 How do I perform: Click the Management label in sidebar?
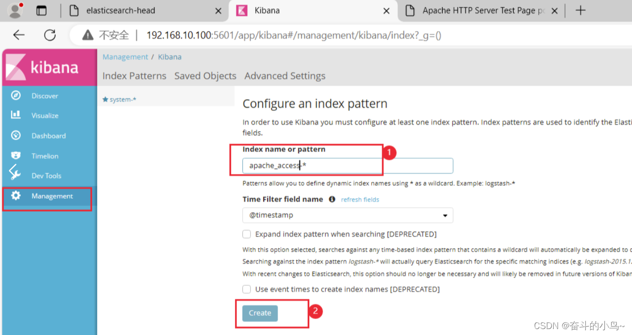[52, 196]
